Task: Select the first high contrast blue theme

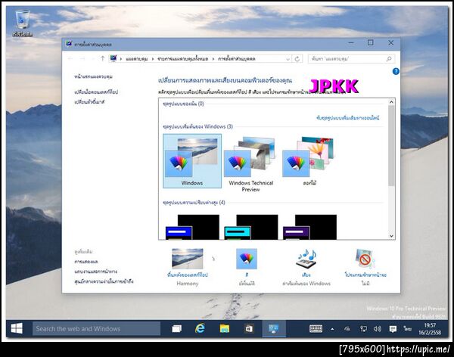Action: pos(192,227)
